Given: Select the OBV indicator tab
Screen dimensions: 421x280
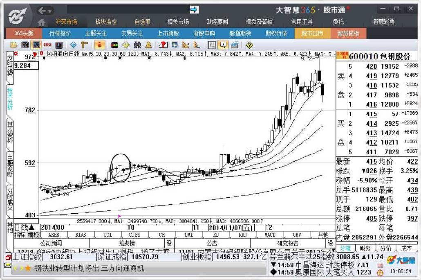Looking at the screenshot, I should click(297, 235).
